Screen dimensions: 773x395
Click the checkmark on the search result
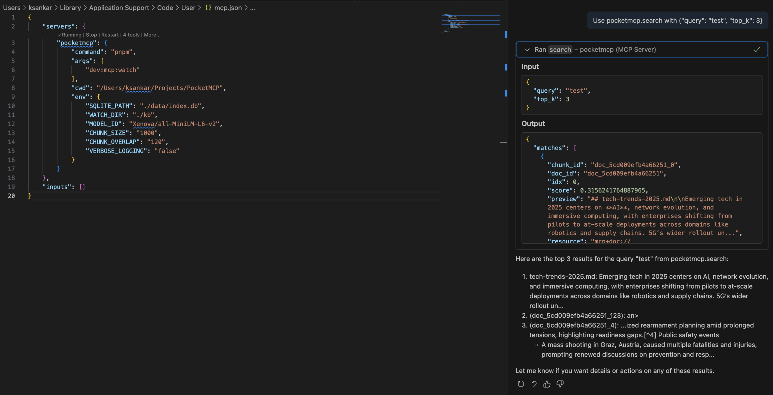tap(756, 49)
